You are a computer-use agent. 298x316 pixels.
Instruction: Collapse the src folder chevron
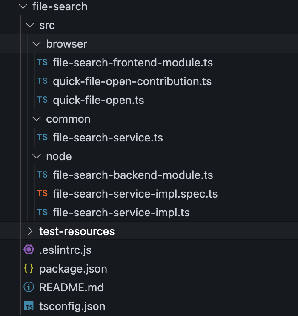(29, 25)
